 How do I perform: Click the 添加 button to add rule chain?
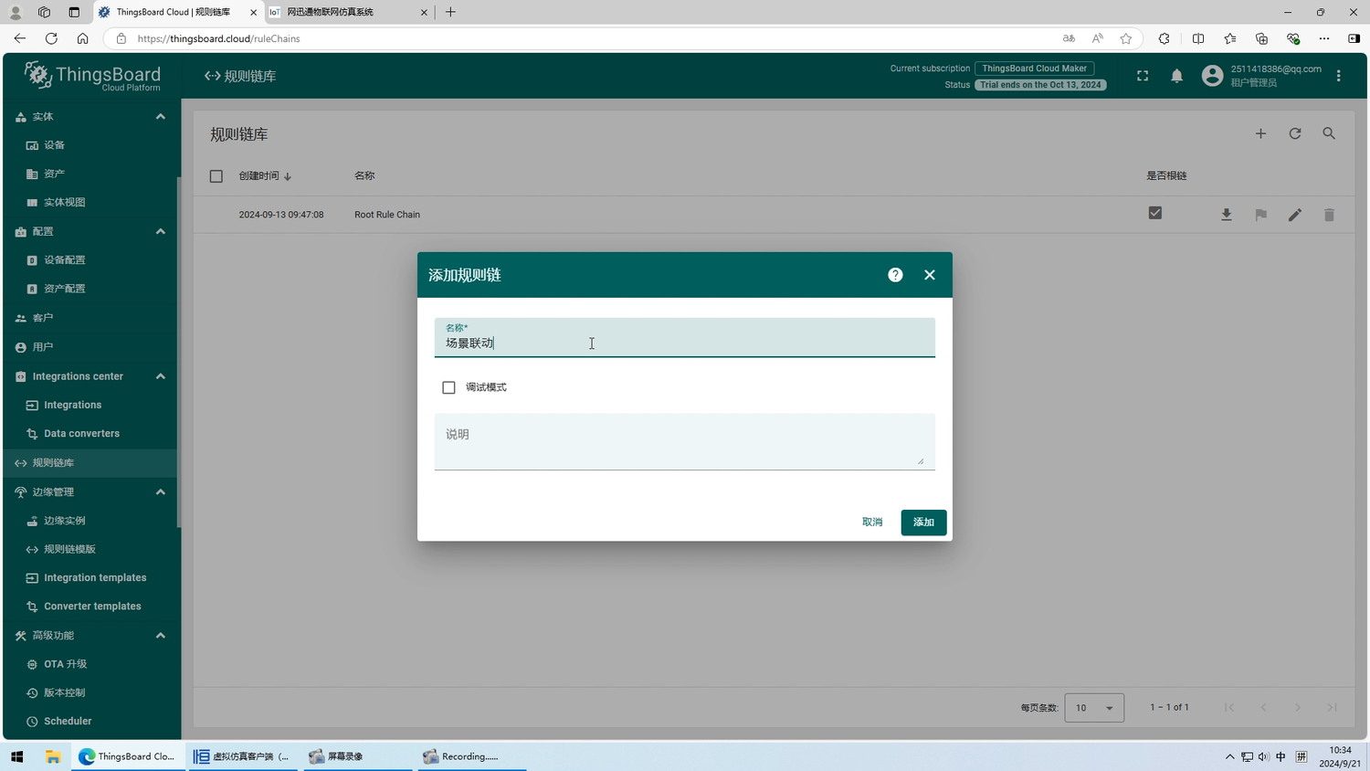click(922, 523)
